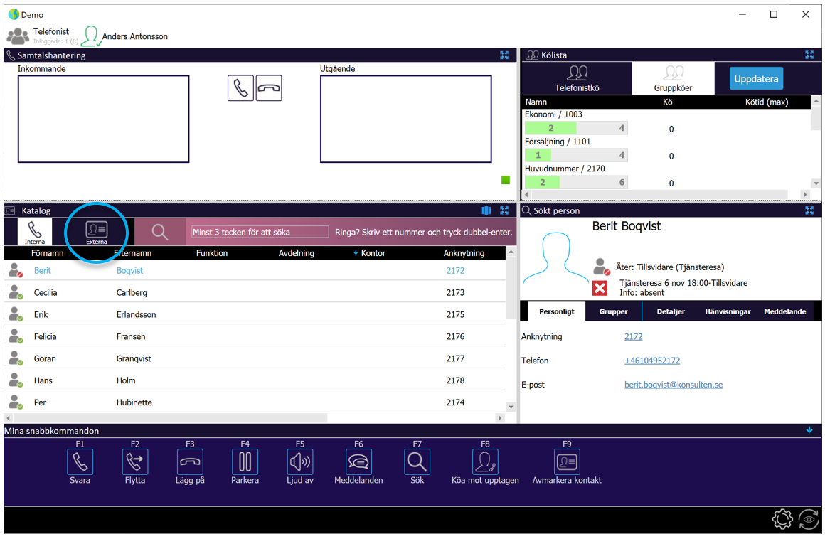Screen dimensions: 825x539
Task: Select the Interna directory icon
Action: point(35,232)
